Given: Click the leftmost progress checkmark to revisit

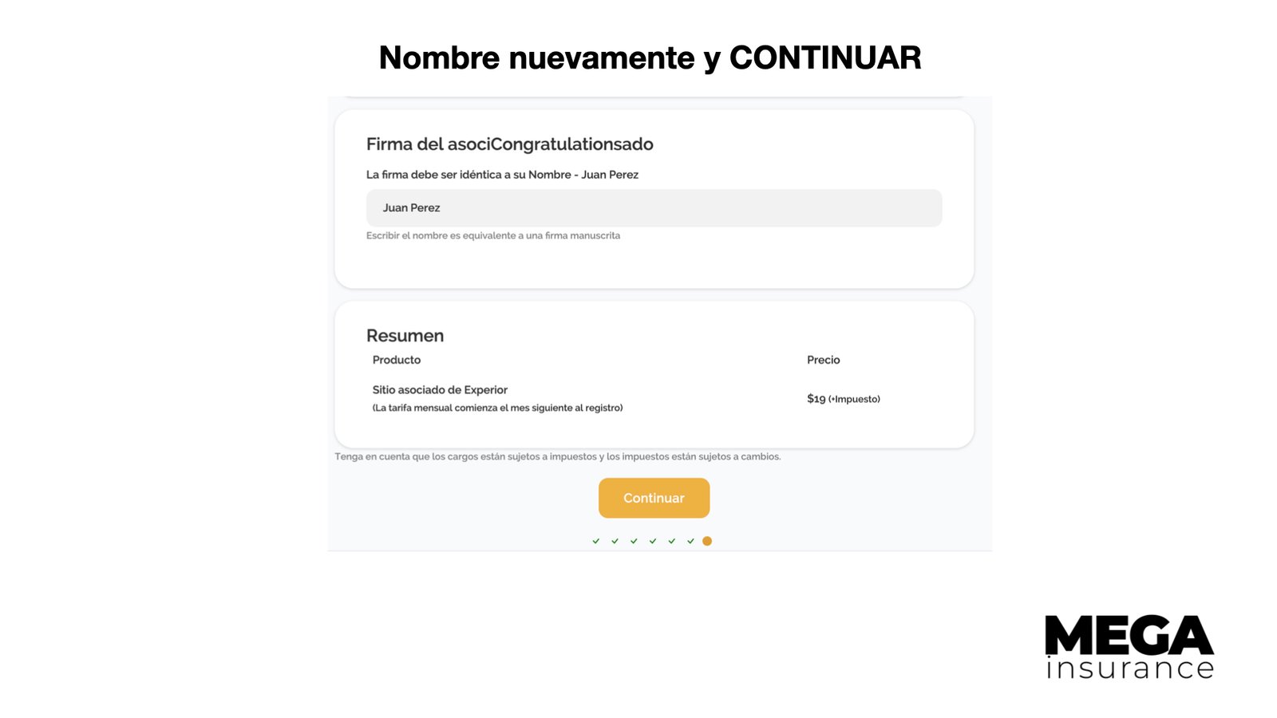Looking at the screenshot, I should [x=596, y=541].
